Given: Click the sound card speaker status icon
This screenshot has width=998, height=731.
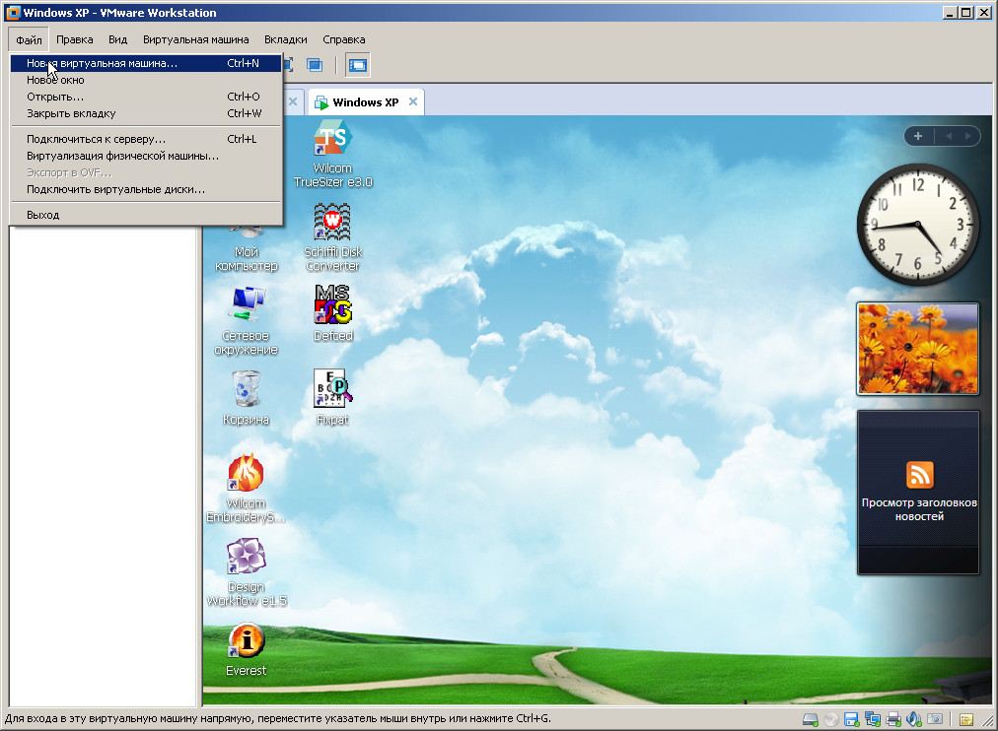Looking at the screenshot, I should pos(913,719).
